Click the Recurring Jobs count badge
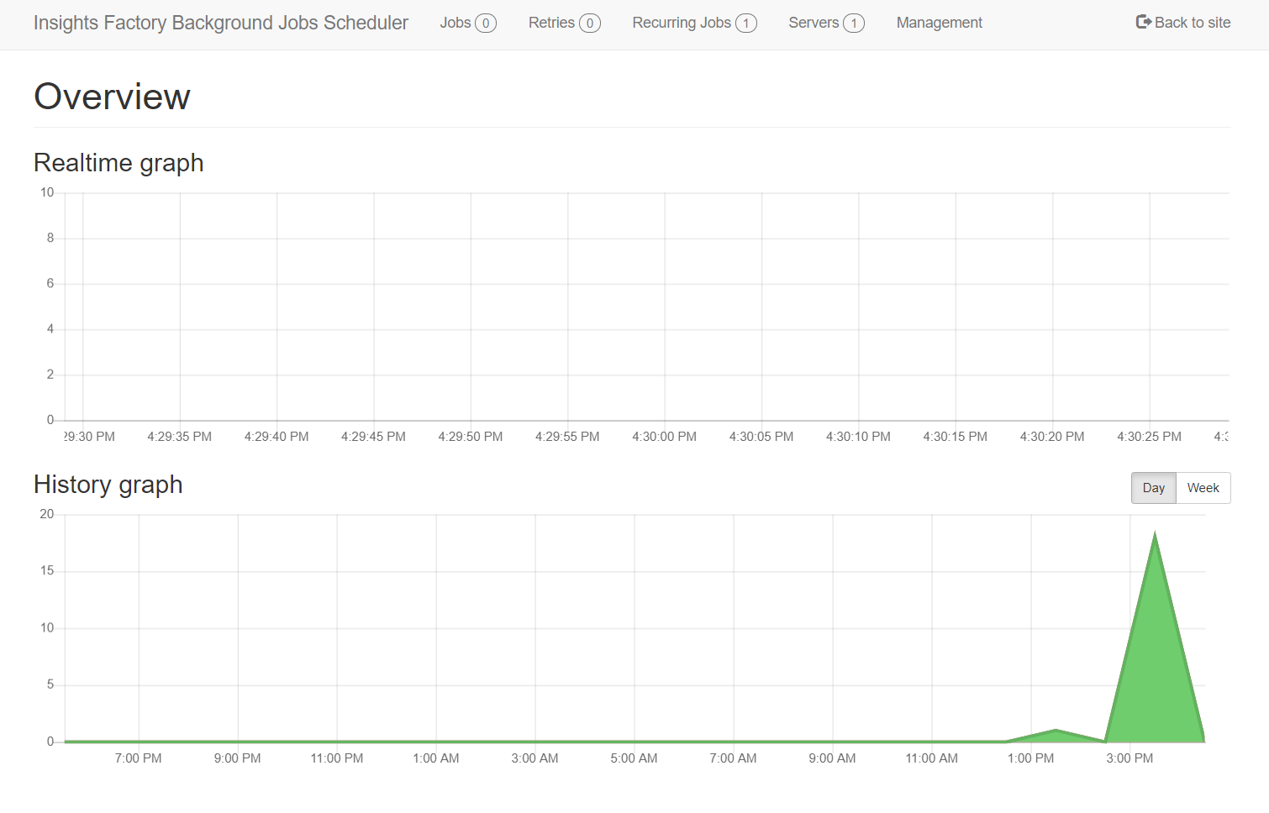The height and width of the screenshot is (813, 1269). [x=746, y=24]
